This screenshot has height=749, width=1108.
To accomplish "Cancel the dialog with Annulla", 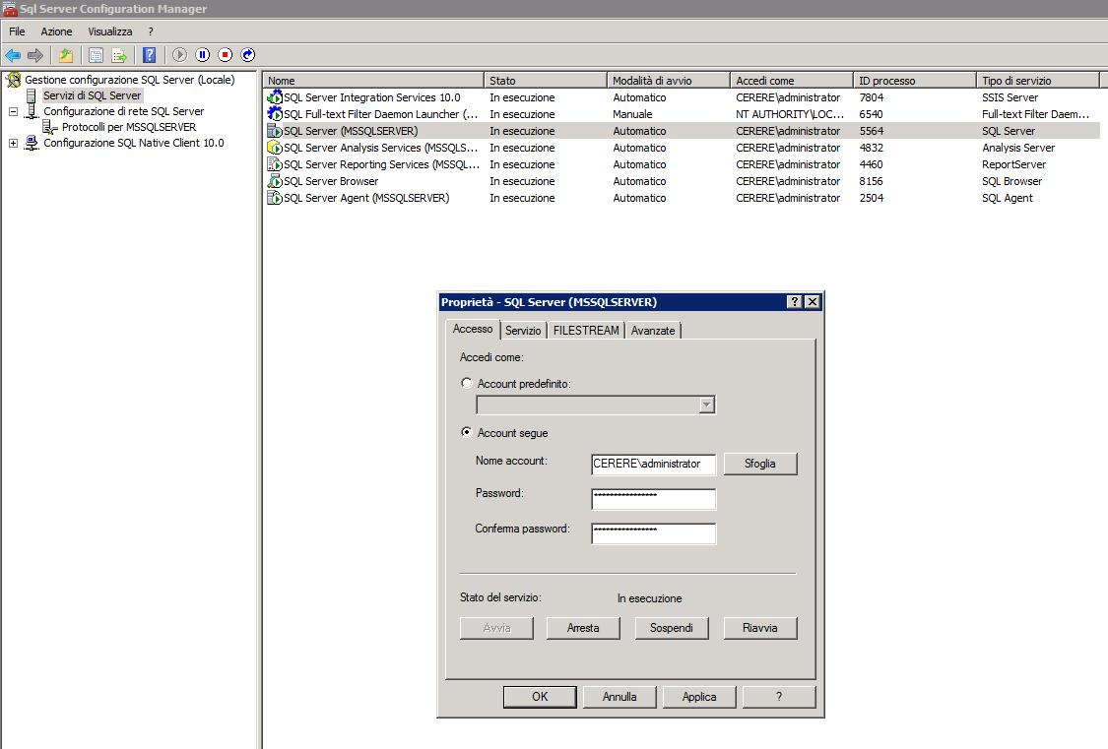I will [x=619, y=697].
